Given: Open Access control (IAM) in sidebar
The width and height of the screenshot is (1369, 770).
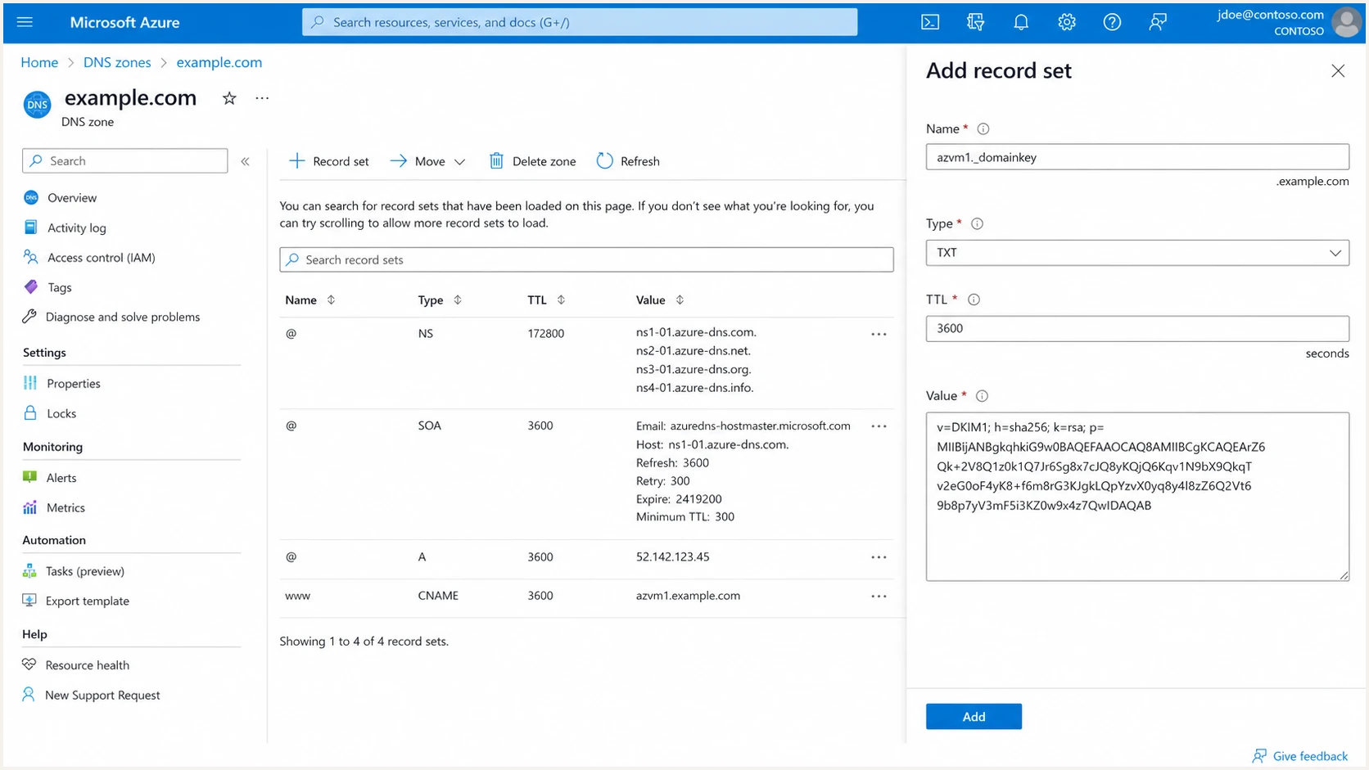Looking at the screenshot, I should [x=89, y=258].
